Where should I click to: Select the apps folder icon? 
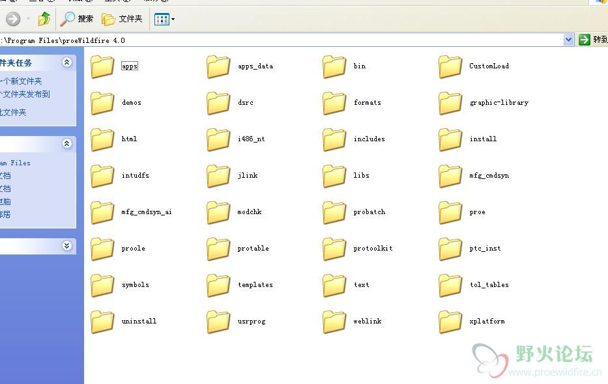pyautogui.click(x=102, y=66)
